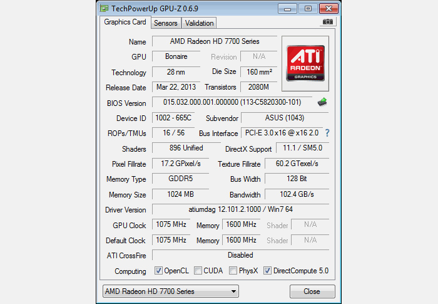Click the BIOS save chip icon
The image size is (438, 304).
pyautogui.click(x=322, y=102)
